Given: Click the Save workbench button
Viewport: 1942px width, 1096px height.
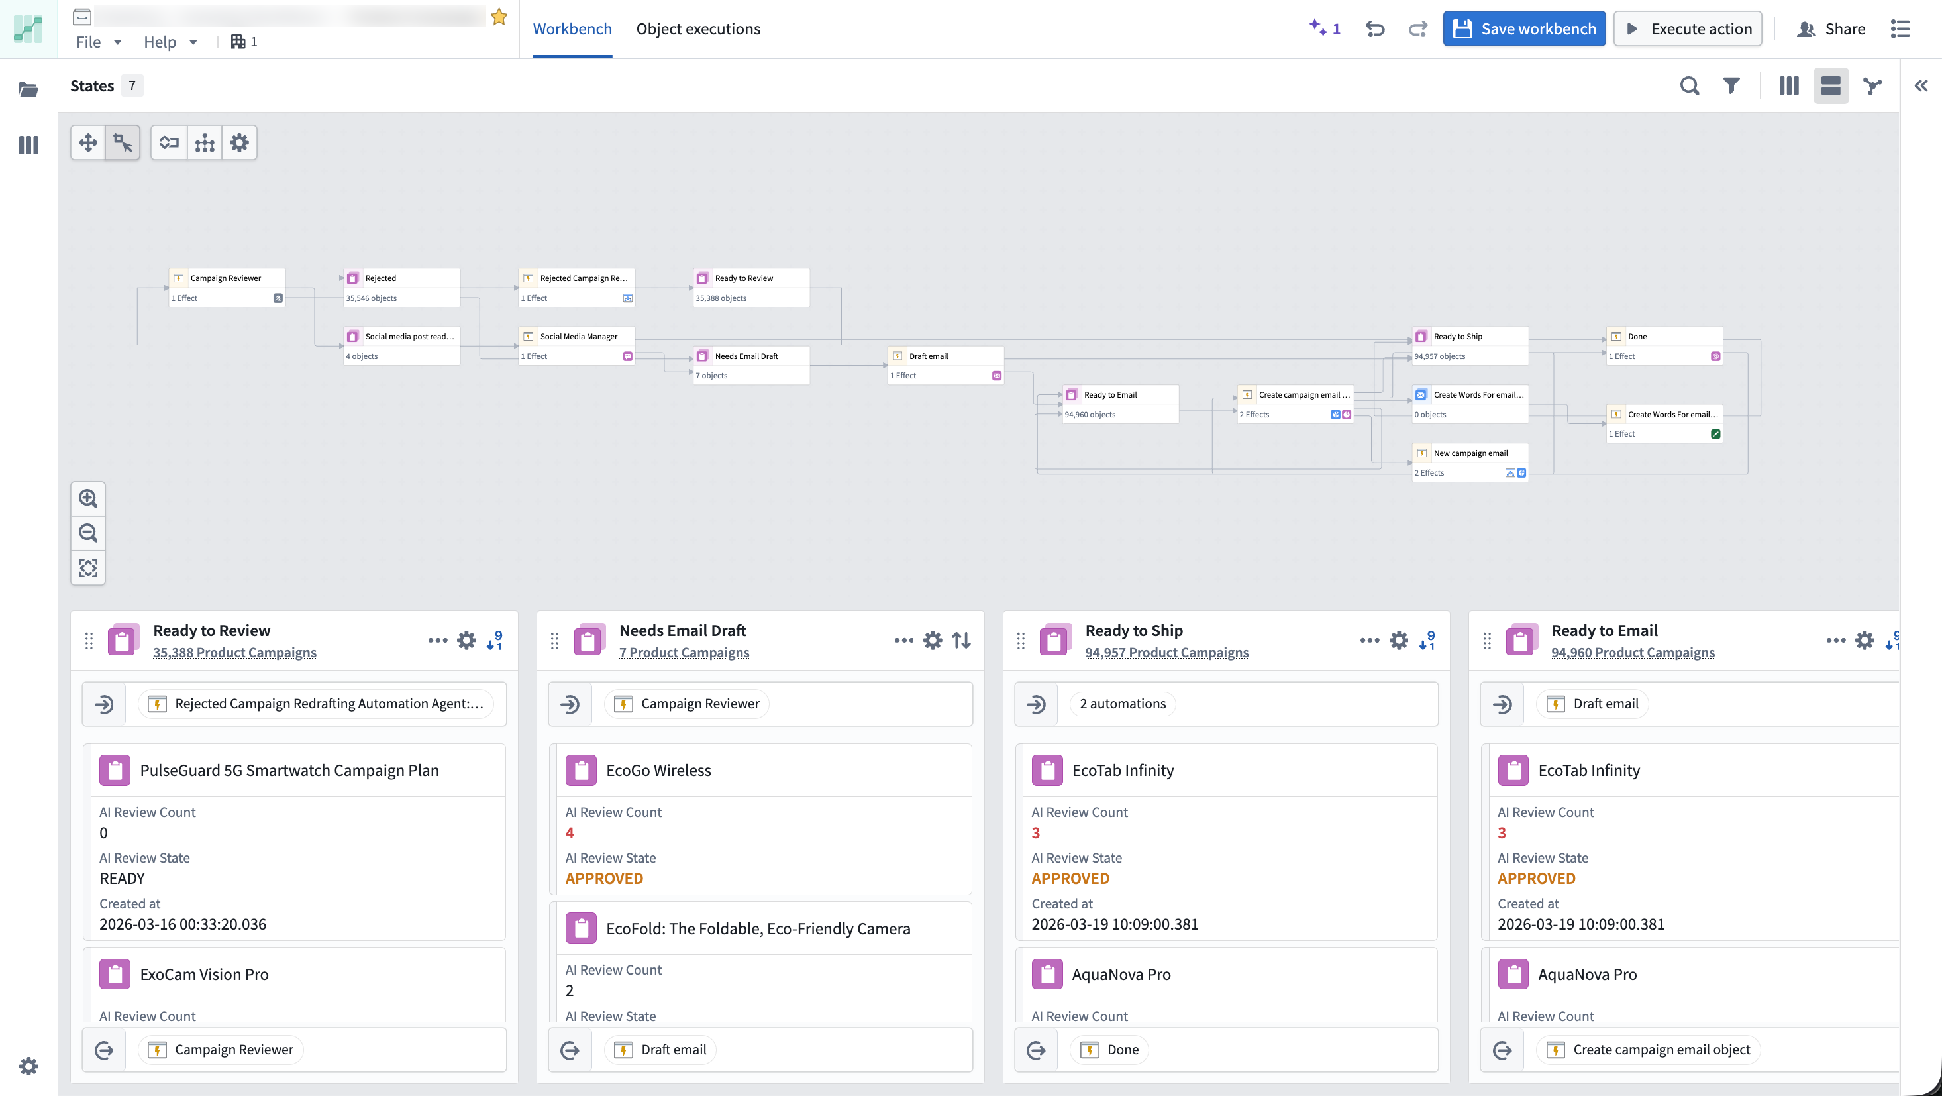Looking at the screenshot, I should [1523, 28].
